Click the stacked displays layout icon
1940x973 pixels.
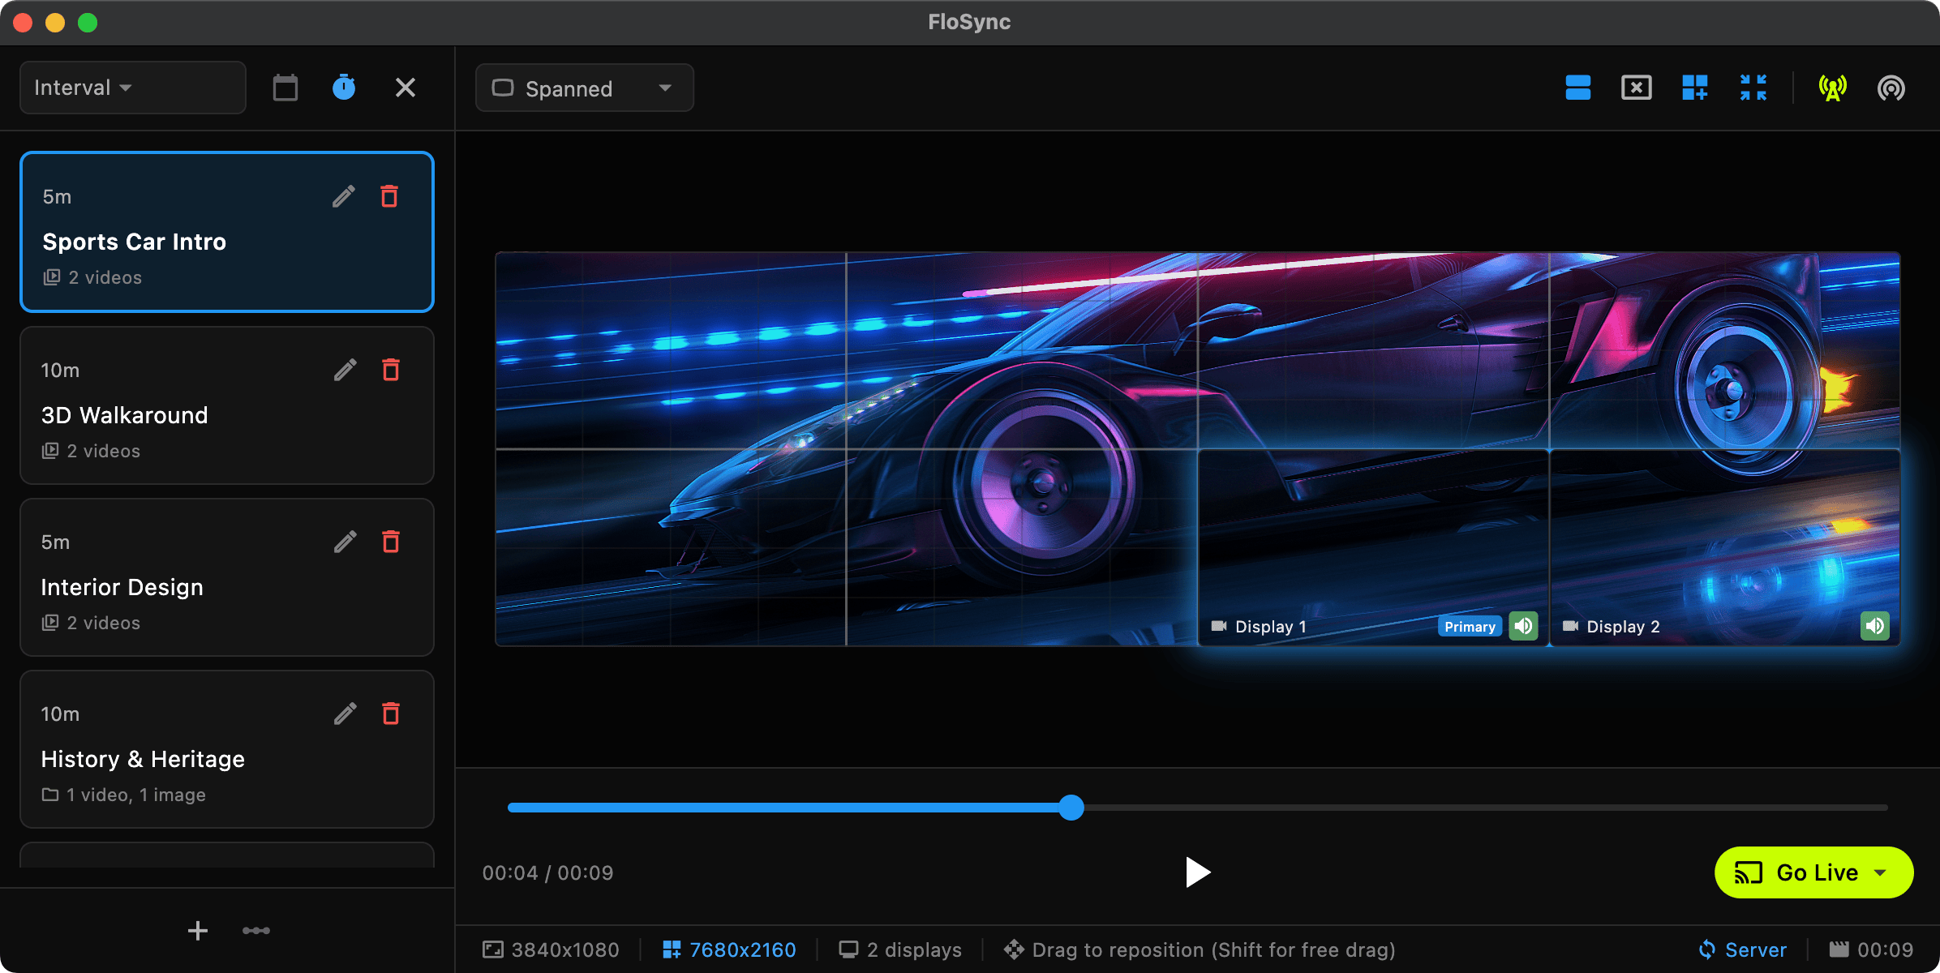(1577, 88)
